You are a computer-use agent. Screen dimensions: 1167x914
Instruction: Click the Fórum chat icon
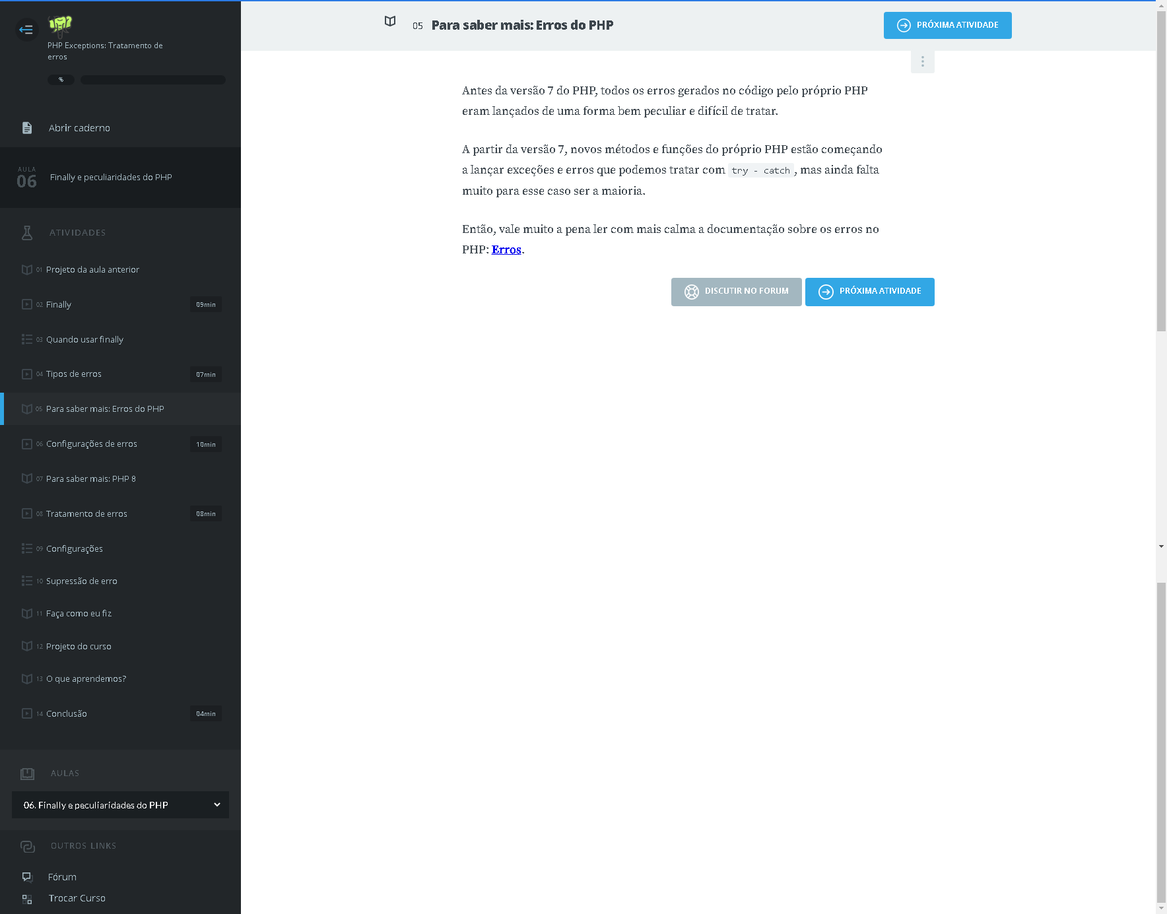point(27,877)
